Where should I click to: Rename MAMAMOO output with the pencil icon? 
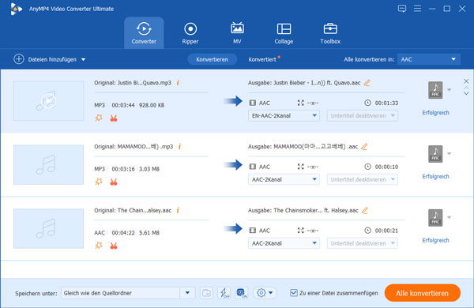(364, 147)
